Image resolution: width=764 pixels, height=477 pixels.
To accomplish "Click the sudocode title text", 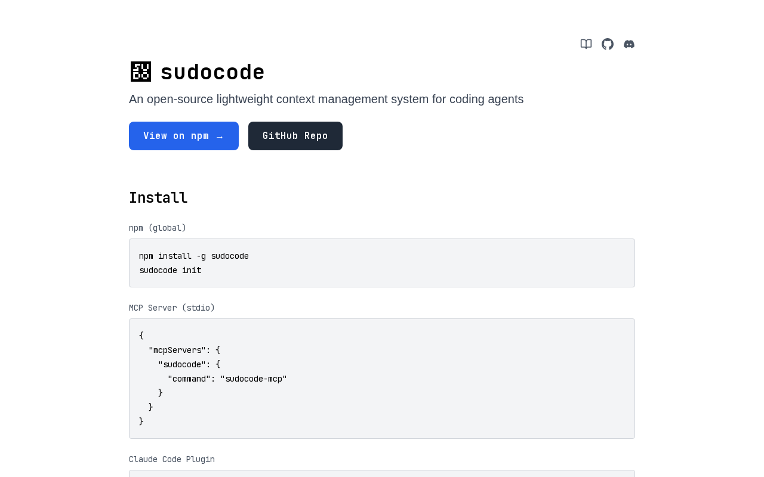I will pyautogui.click(x=212, y=73).
